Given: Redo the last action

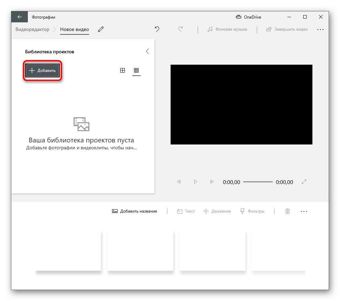Looking at the screenshot, I should (180, 29).
